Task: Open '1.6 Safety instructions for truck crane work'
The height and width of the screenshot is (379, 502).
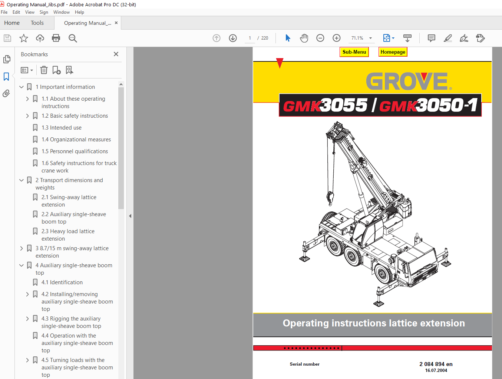Action: (x=79, y=167)
